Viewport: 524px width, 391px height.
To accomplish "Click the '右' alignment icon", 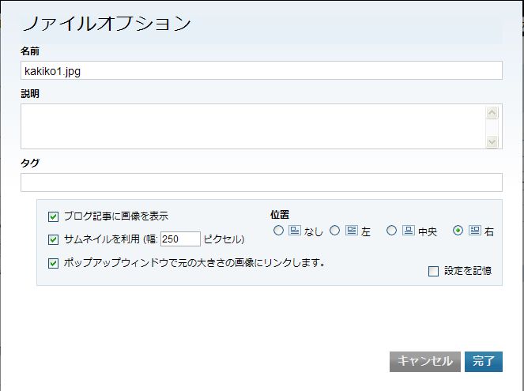I will point(474,230).
